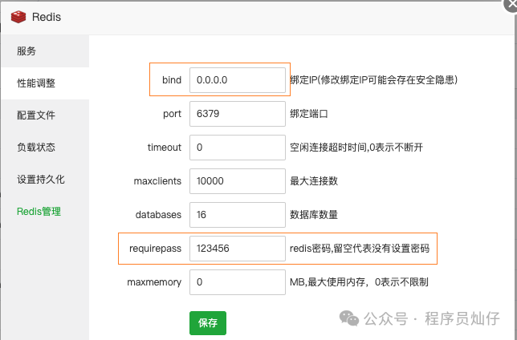This screenshot has height=340, width=517.
Task: Click the timeout input field
Action: 238,148
